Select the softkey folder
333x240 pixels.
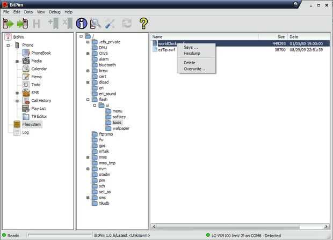(119, 117)
